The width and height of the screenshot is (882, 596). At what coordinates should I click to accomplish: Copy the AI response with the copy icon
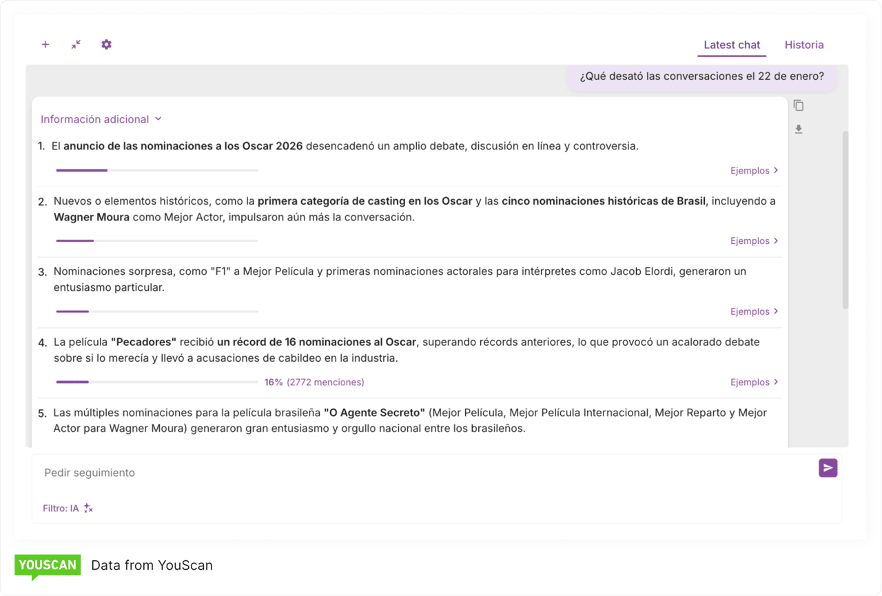799,105
